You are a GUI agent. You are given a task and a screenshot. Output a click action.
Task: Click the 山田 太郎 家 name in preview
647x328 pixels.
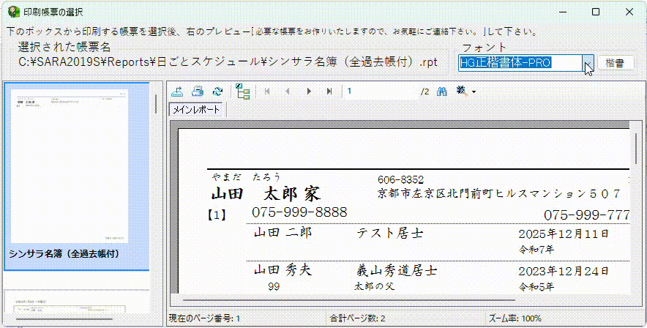pyautogui.click(x=266, y=195)
